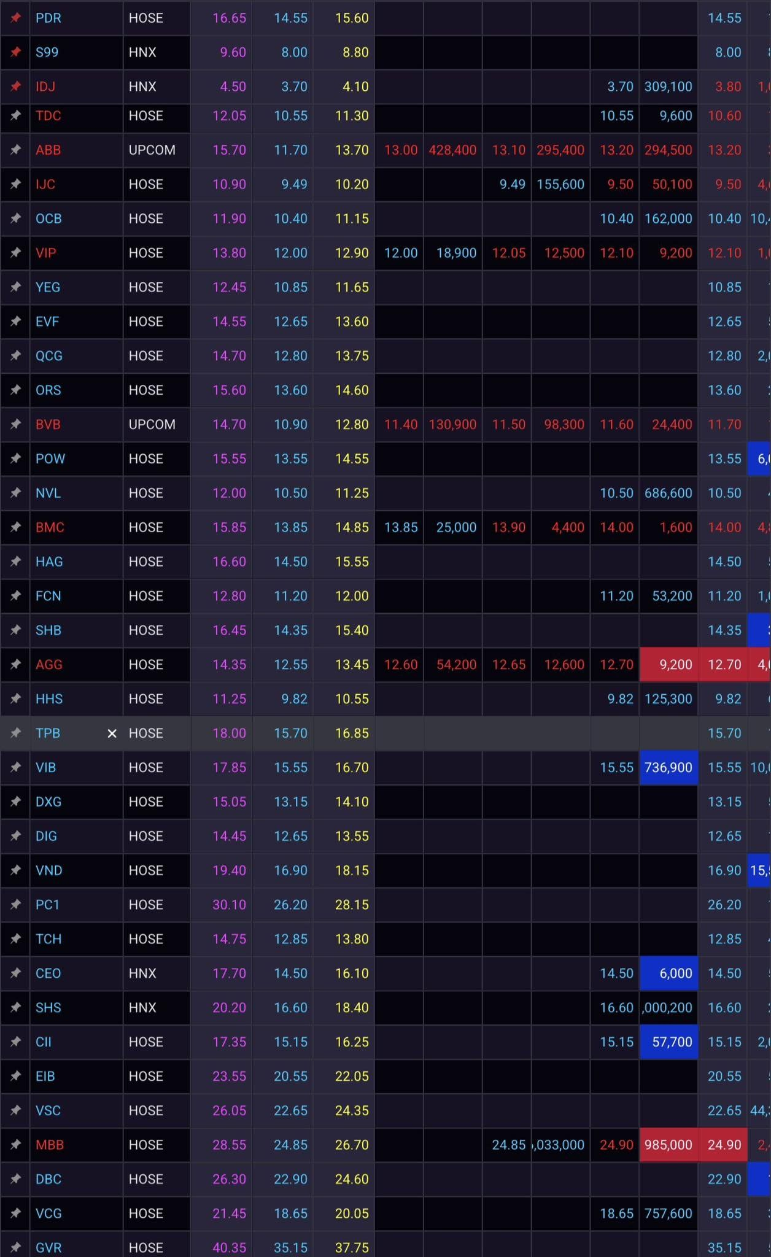This screenshot has height=1257, width=771.
Task: Select EIB floor price 20.55
Action: (x=290, y=1077)
